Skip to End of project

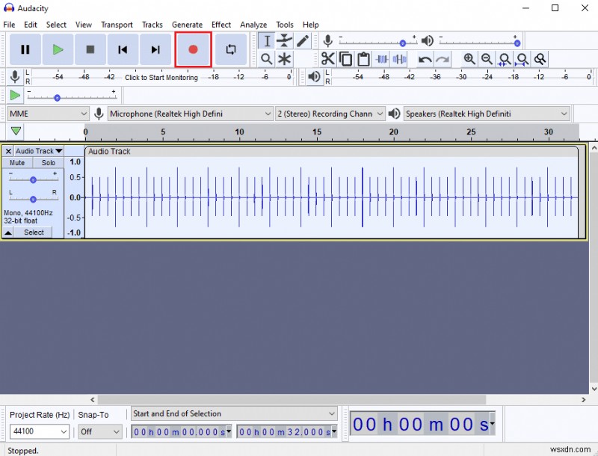coord(155,49)
